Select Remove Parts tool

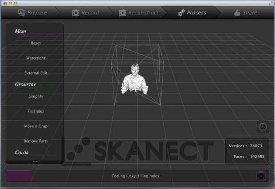pos(36,141)
